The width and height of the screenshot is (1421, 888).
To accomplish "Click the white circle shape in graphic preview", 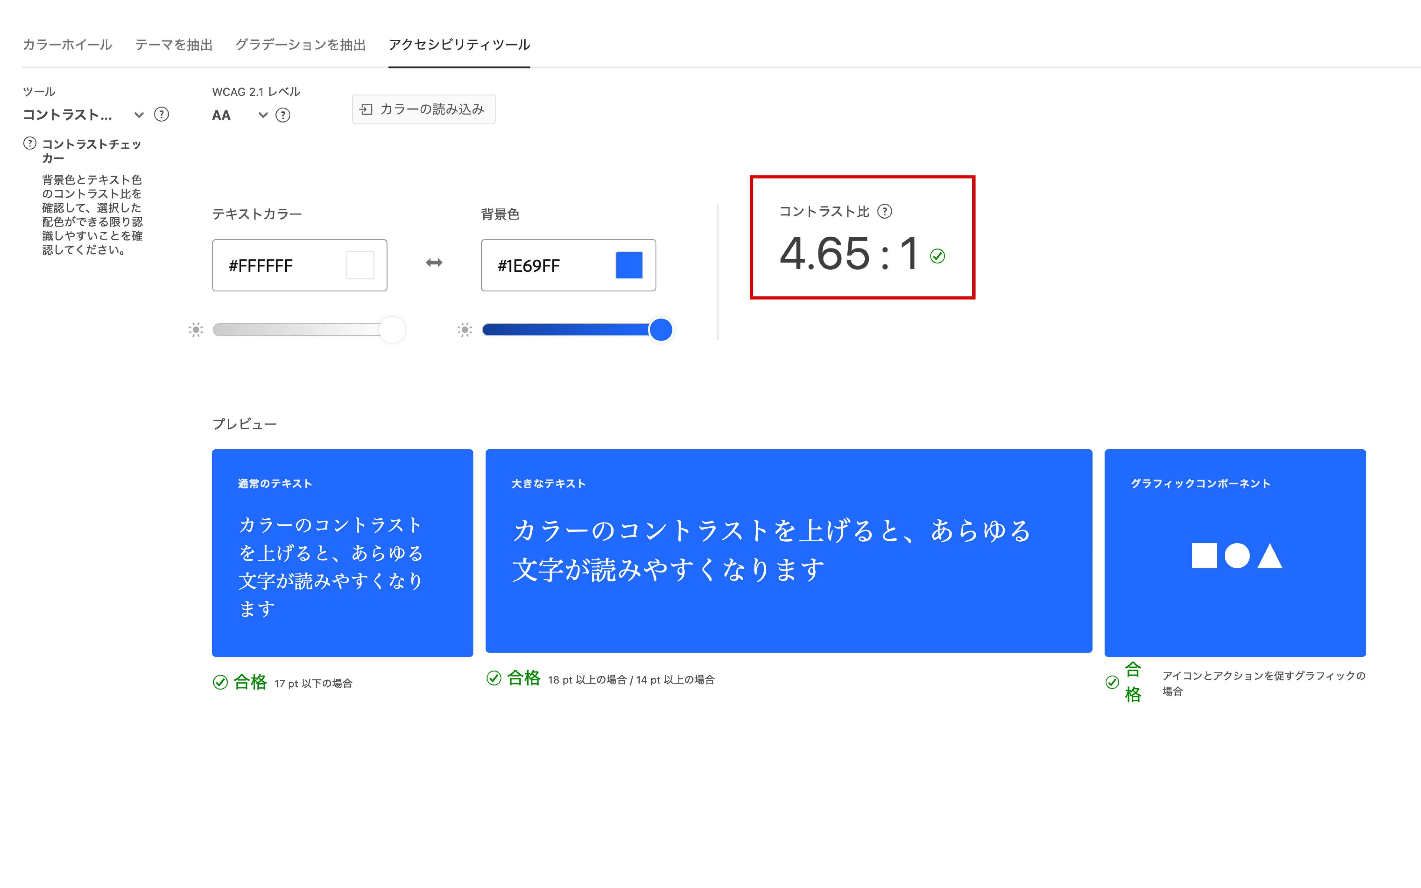I will coord(1237,556).
